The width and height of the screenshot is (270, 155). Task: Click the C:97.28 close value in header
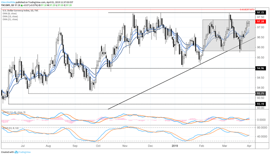(x=67, y=5)
